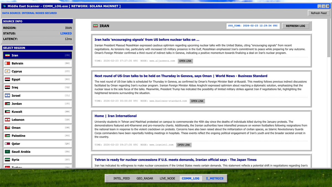This screenshot has width=332, height=187.
Task: Click the Egypt flag icon
Action: pyautogui.click(x=7, y=80)
